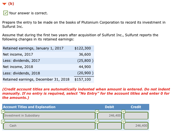Click the Debit column header

109,107
